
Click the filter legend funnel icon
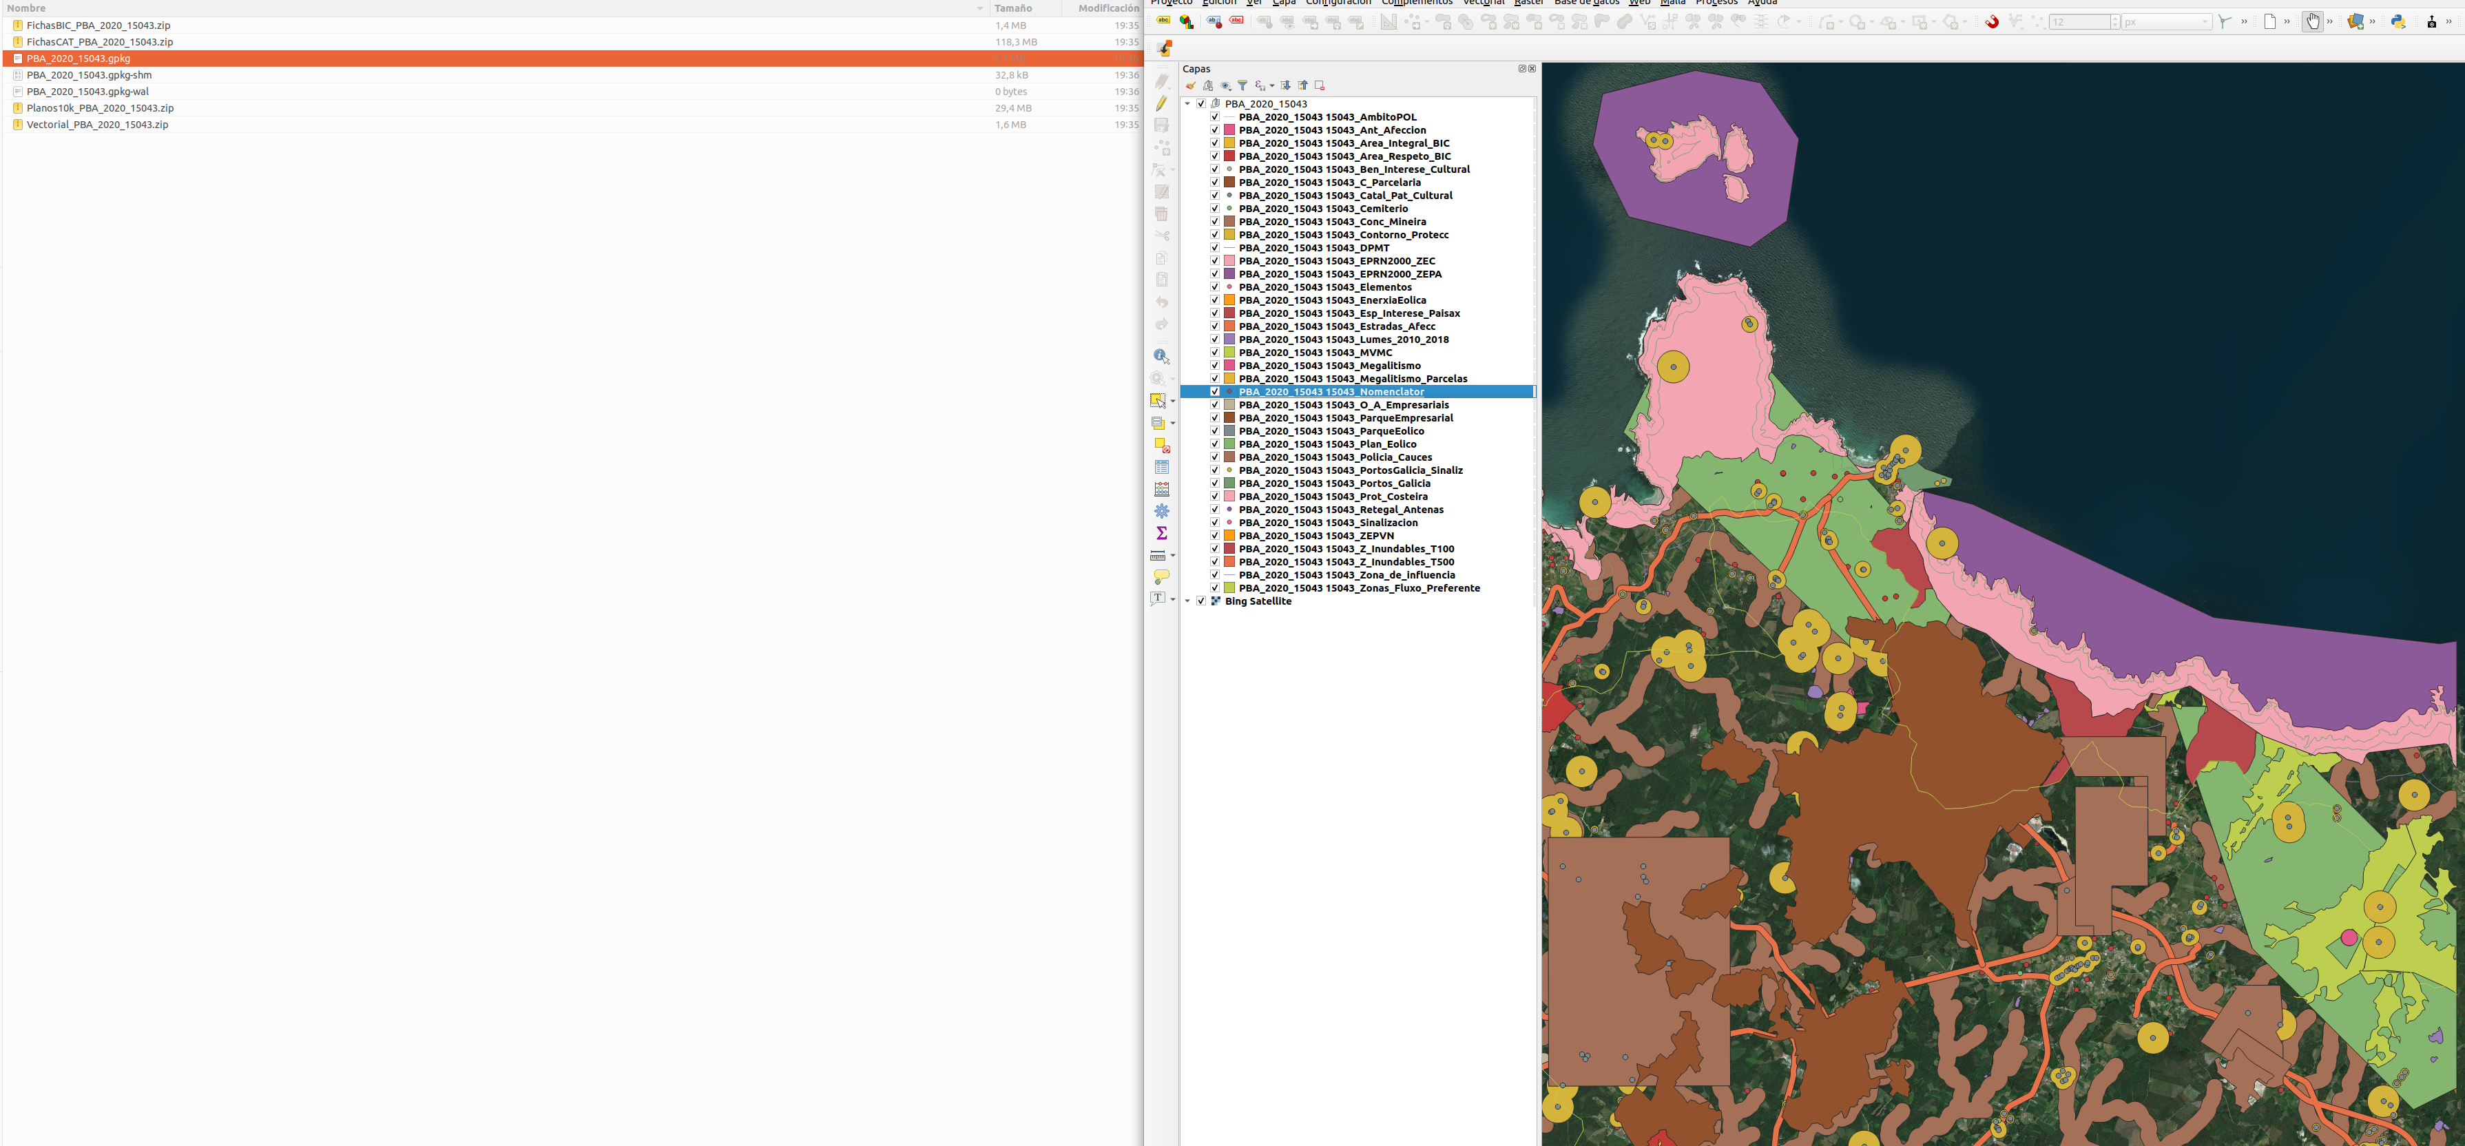coord(1242,85)
